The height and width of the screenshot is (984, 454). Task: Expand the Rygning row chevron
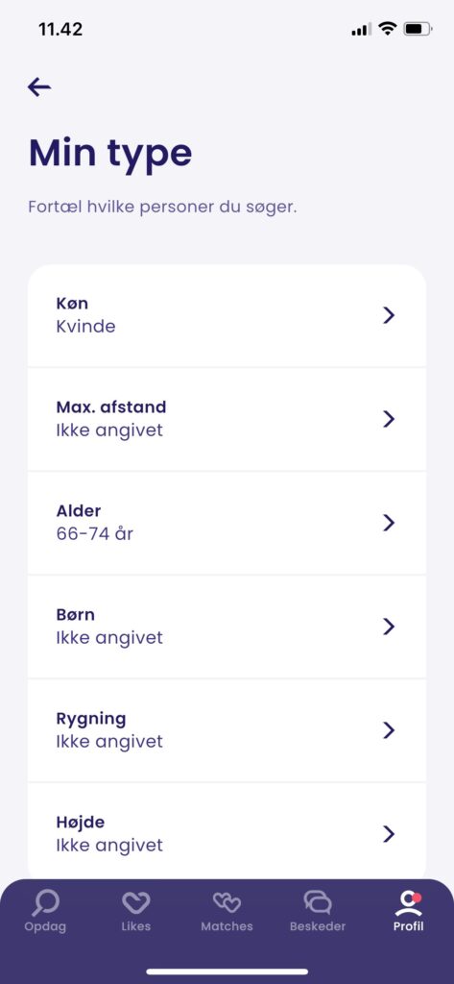point(389,730)
